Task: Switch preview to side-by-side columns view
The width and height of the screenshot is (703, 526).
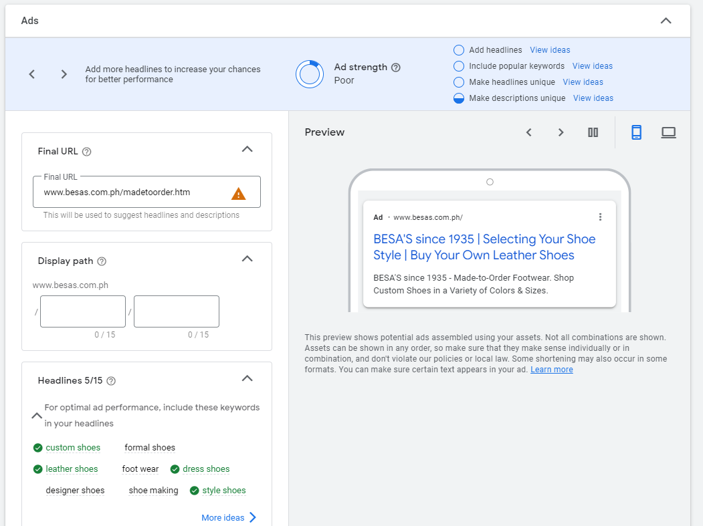Action: click(593, 132)
